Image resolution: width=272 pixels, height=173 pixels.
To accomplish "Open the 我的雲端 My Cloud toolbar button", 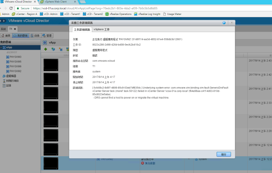I will [21, 36].
